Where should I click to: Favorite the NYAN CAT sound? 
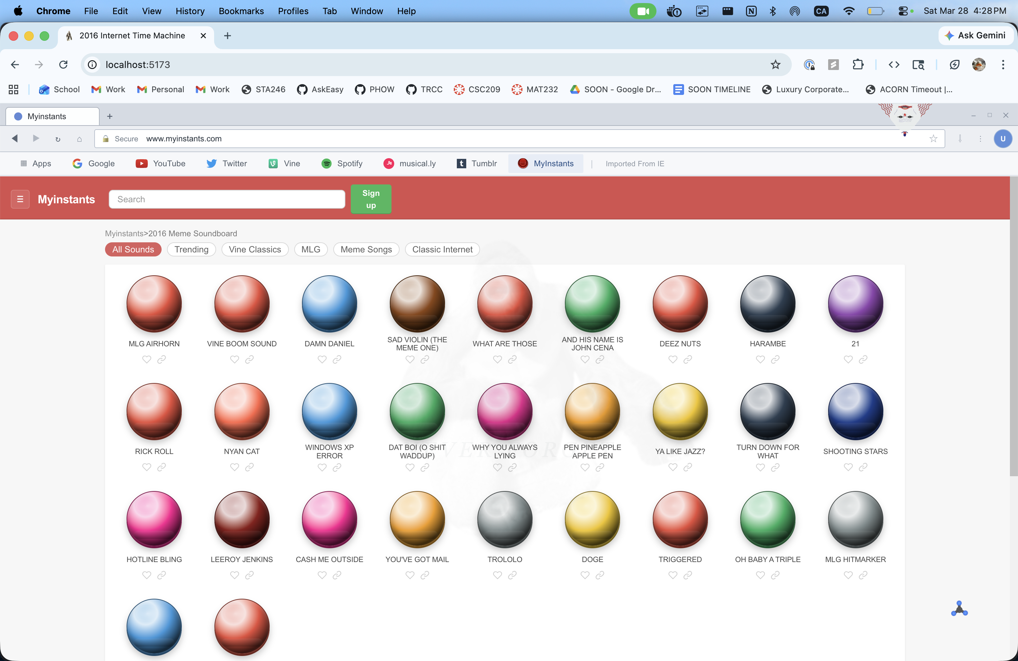[234, 467]
